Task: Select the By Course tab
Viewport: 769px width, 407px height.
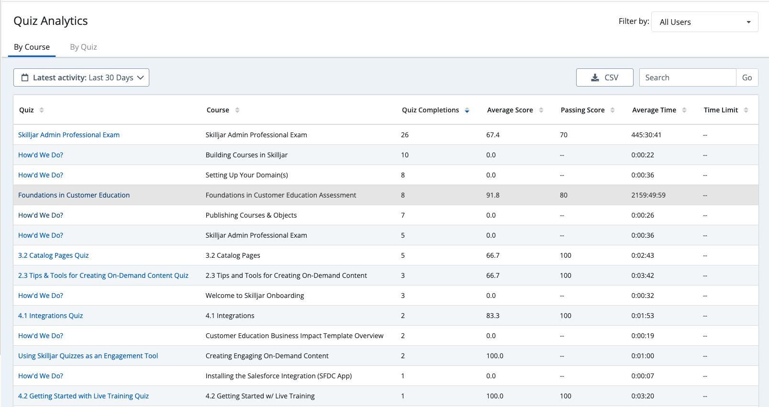Action: click(x=32, y=47)
